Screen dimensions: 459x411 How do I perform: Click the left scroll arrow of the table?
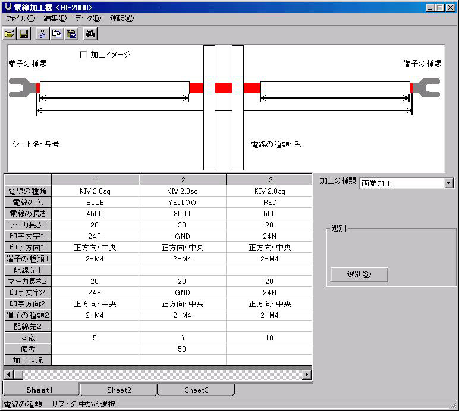(8, 374)
